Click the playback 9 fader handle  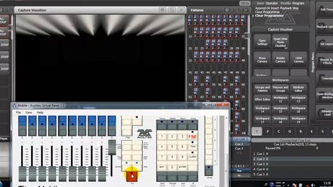102,173
